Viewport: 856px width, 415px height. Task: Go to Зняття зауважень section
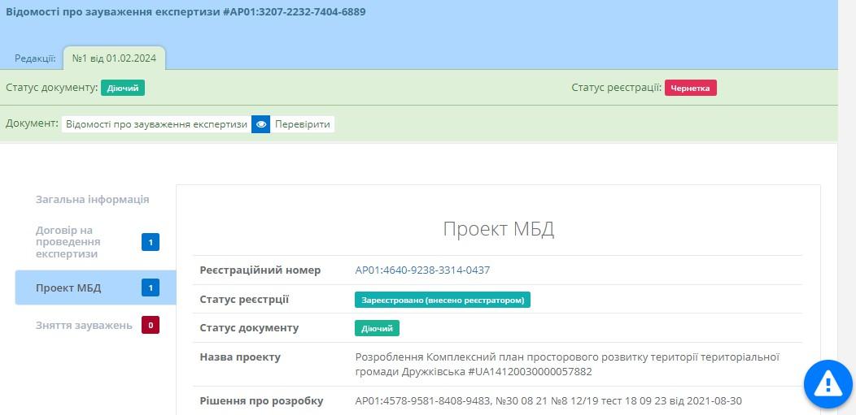click(x=84, y=326)
